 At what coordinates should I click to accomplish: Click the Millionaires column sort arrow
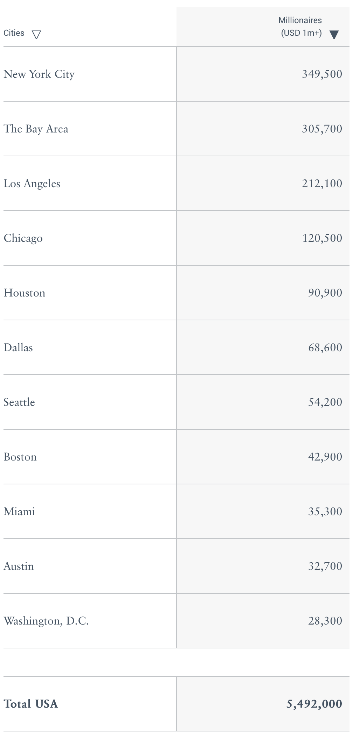pyautogui.click(x=334, y=34)
